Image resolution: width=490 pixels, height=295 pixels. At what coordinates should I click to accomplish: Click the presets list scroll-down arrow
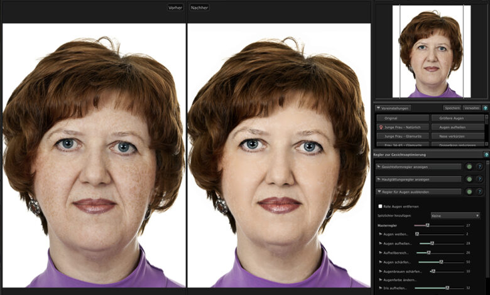tap(486, 144)
